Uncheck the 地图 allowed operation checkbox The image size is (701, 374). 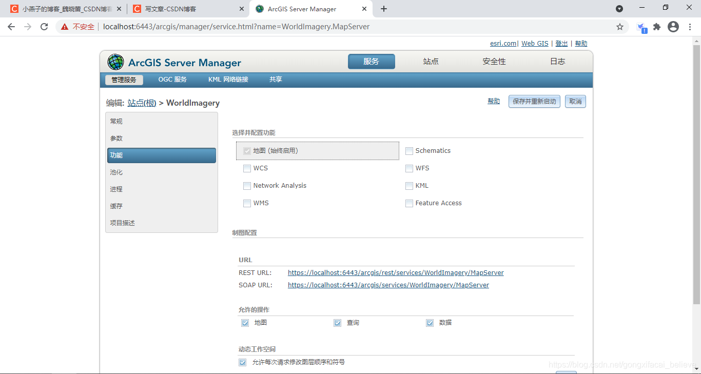tap(245, 323)
